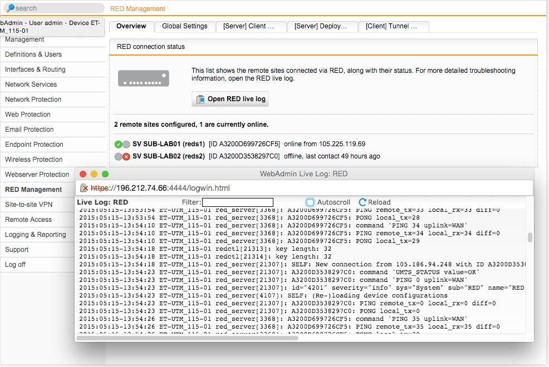Toggle the Autoscroll checkbox
Viewport: 549px width, 367px height.
[x=310, y=202]
